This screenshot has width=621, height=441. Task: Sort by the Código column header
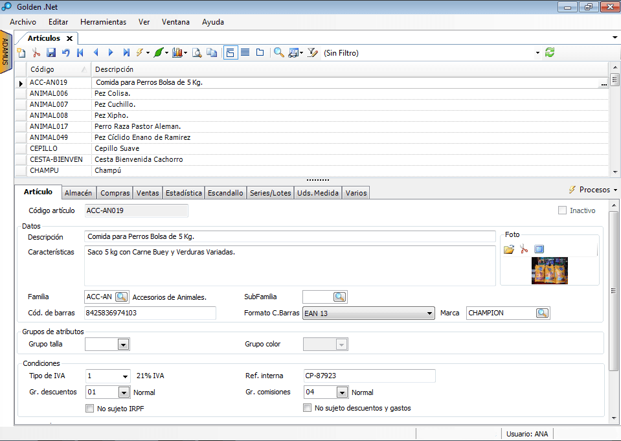[56, 69]
